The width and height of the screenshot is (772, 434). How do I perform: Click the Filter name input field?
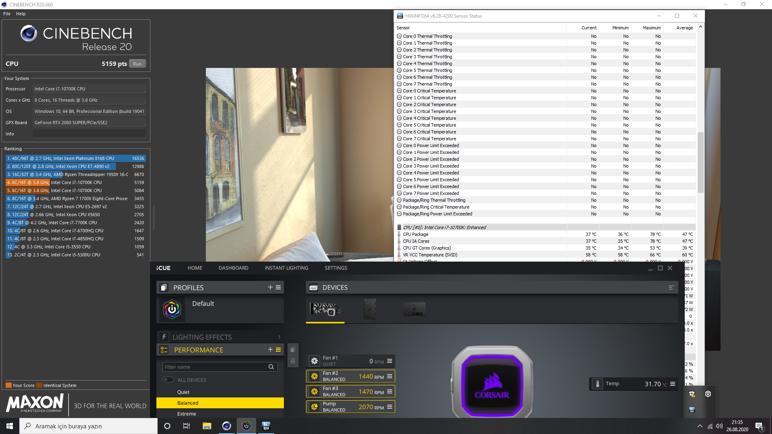pyautogui.click(x=220, y=367)
